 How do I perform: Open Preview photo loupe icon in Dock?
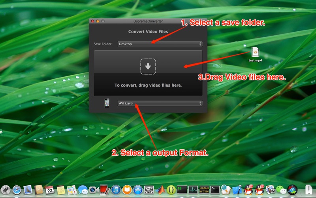(x=270, y=190)
